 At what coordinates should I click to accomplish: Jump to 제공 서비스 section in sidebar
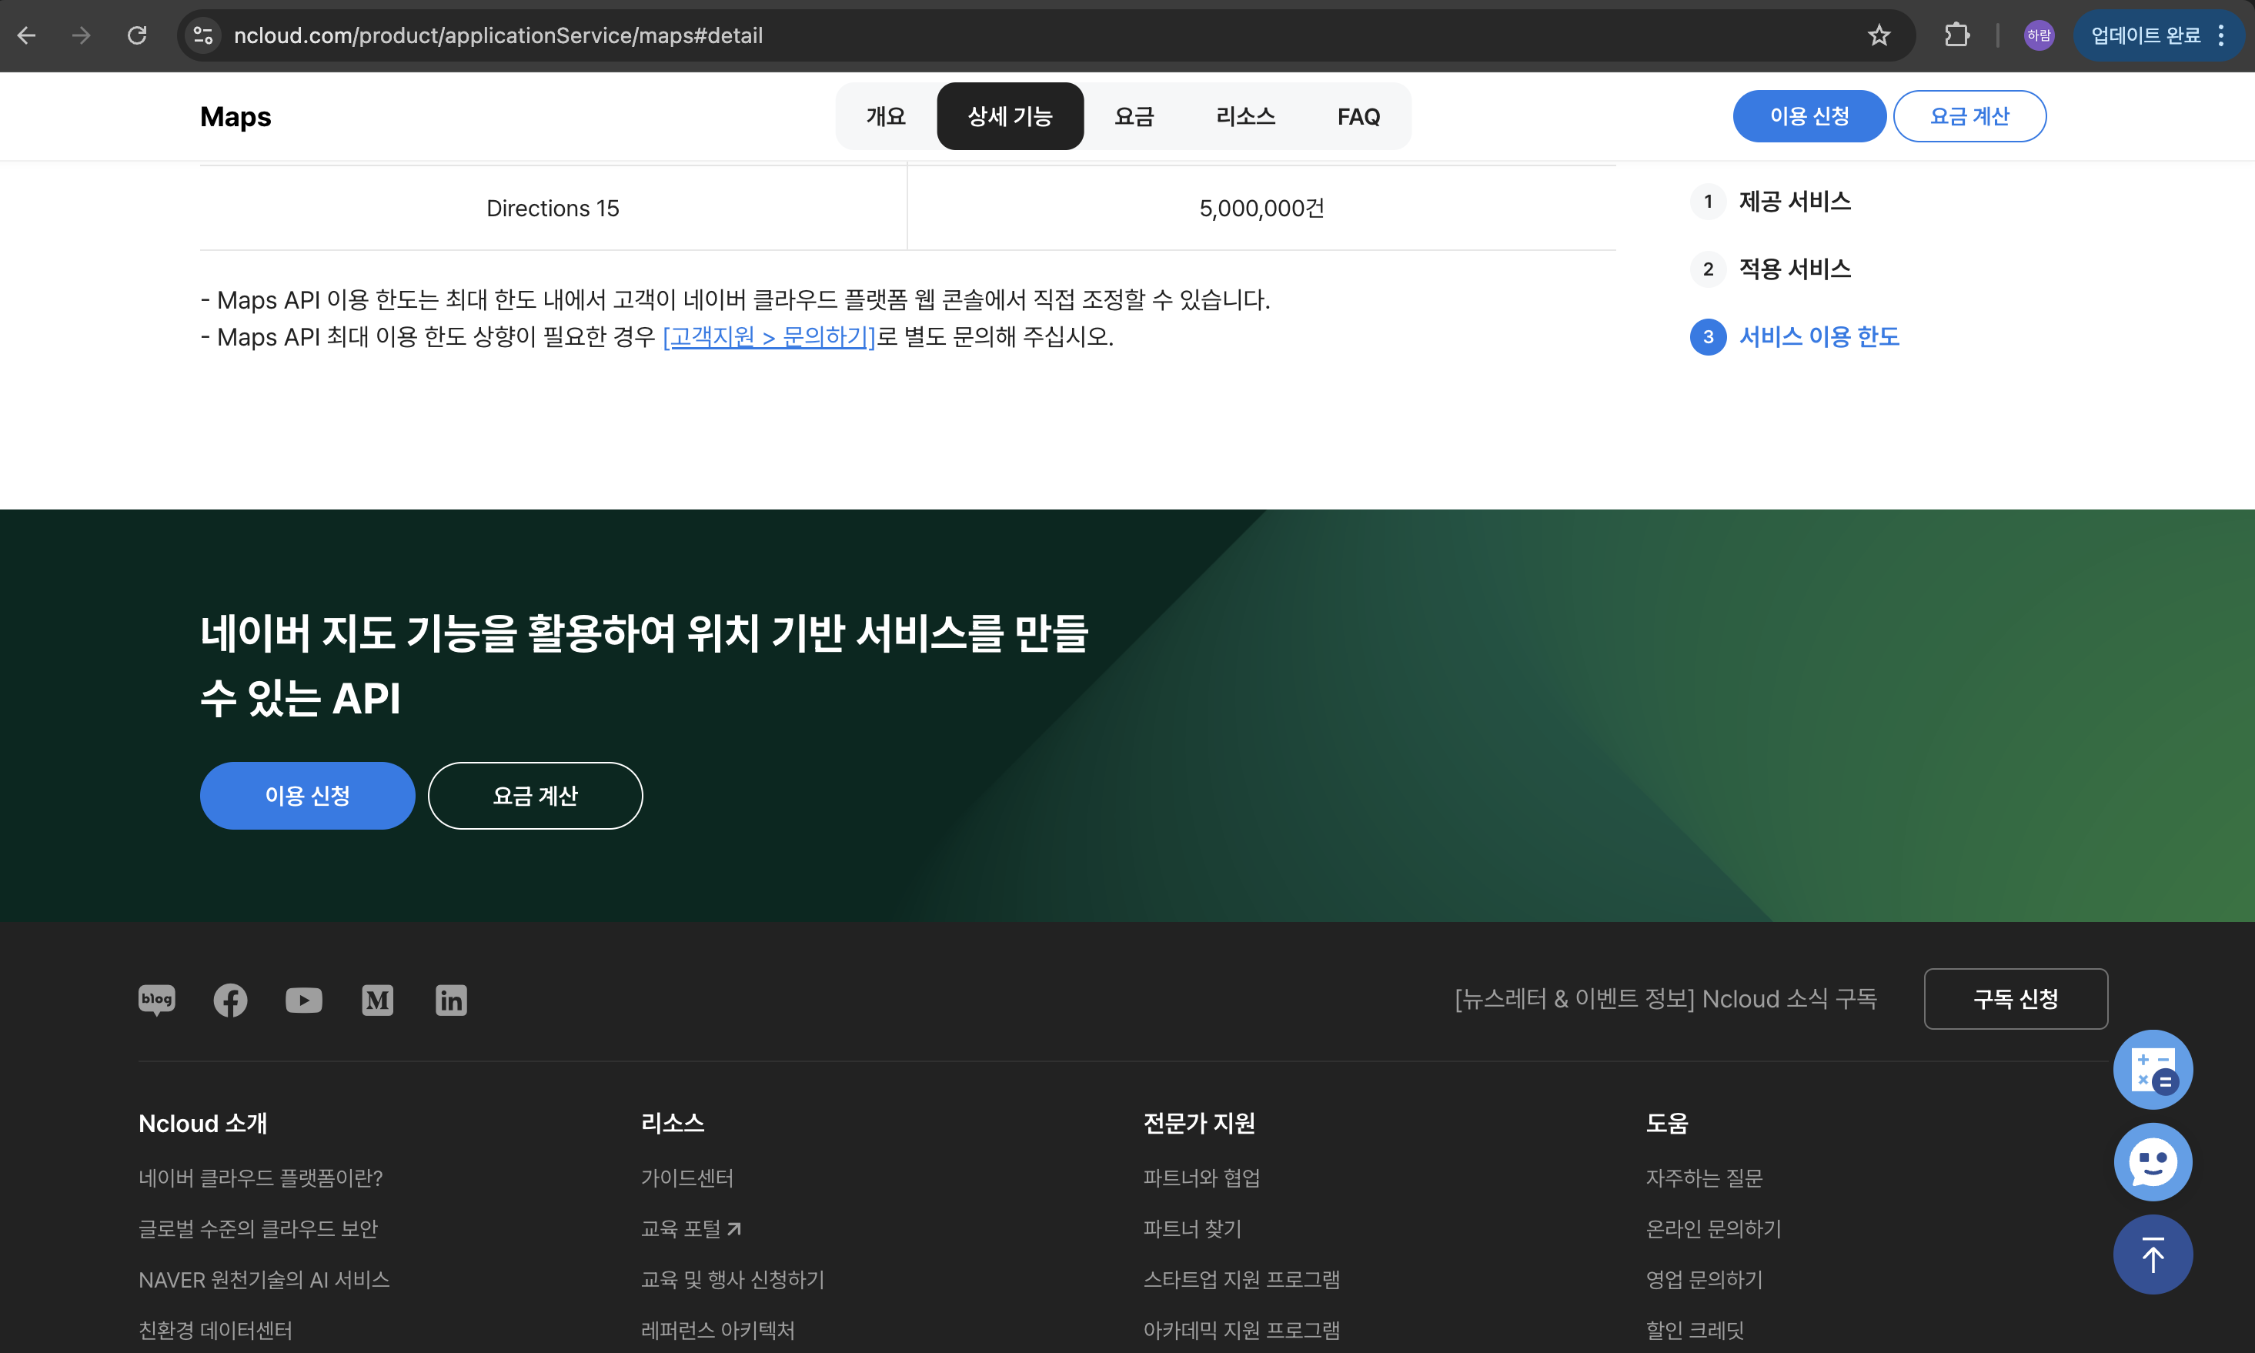[x=1794, y=202]
